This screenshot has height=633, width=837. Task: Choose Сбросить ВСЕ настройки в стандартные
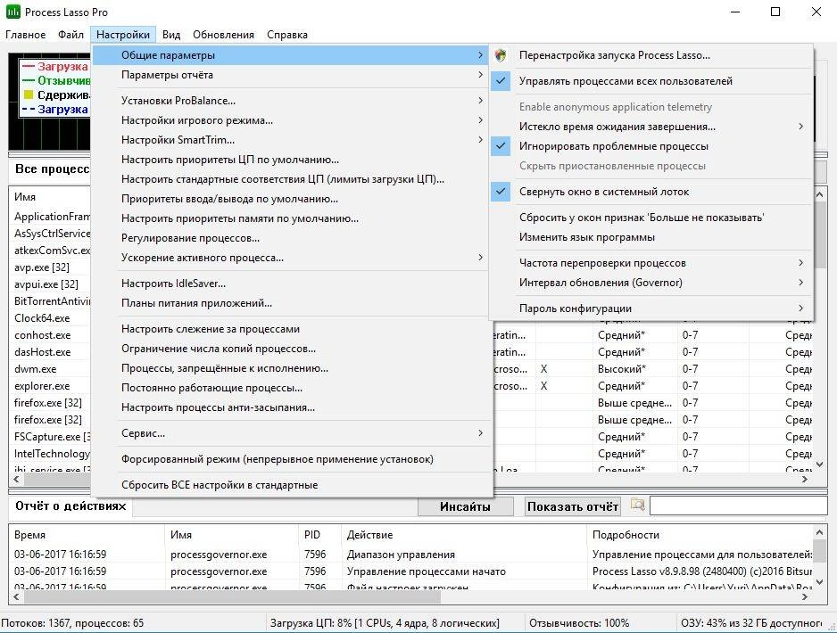pyautogui.click(x=292, y=485)
